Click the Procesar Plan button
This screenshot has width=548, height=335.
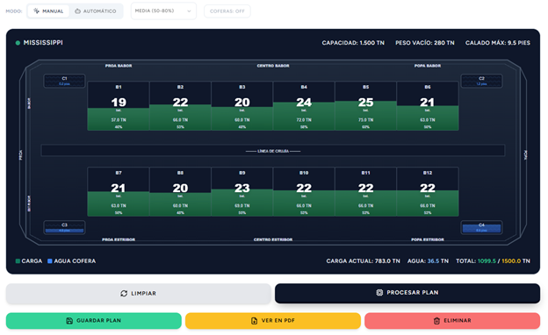(x=407, y=293)
